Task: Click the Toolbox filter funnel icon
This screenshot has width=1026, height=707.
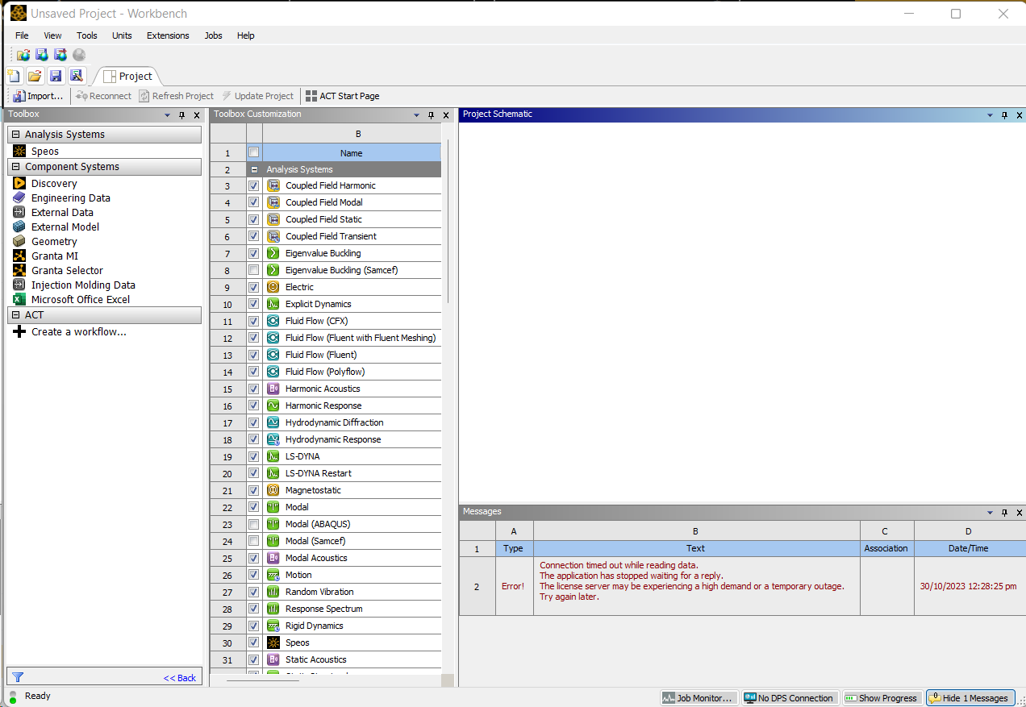Action: 19,677
